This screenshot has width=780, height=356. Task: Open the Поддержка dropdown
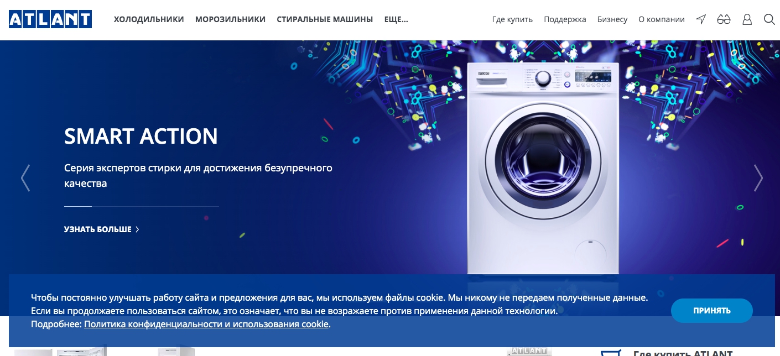point(565,19)
